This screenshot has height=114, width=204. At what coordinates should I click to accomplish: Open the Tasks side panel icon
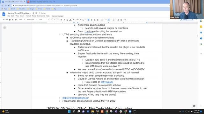coord(201,32)
